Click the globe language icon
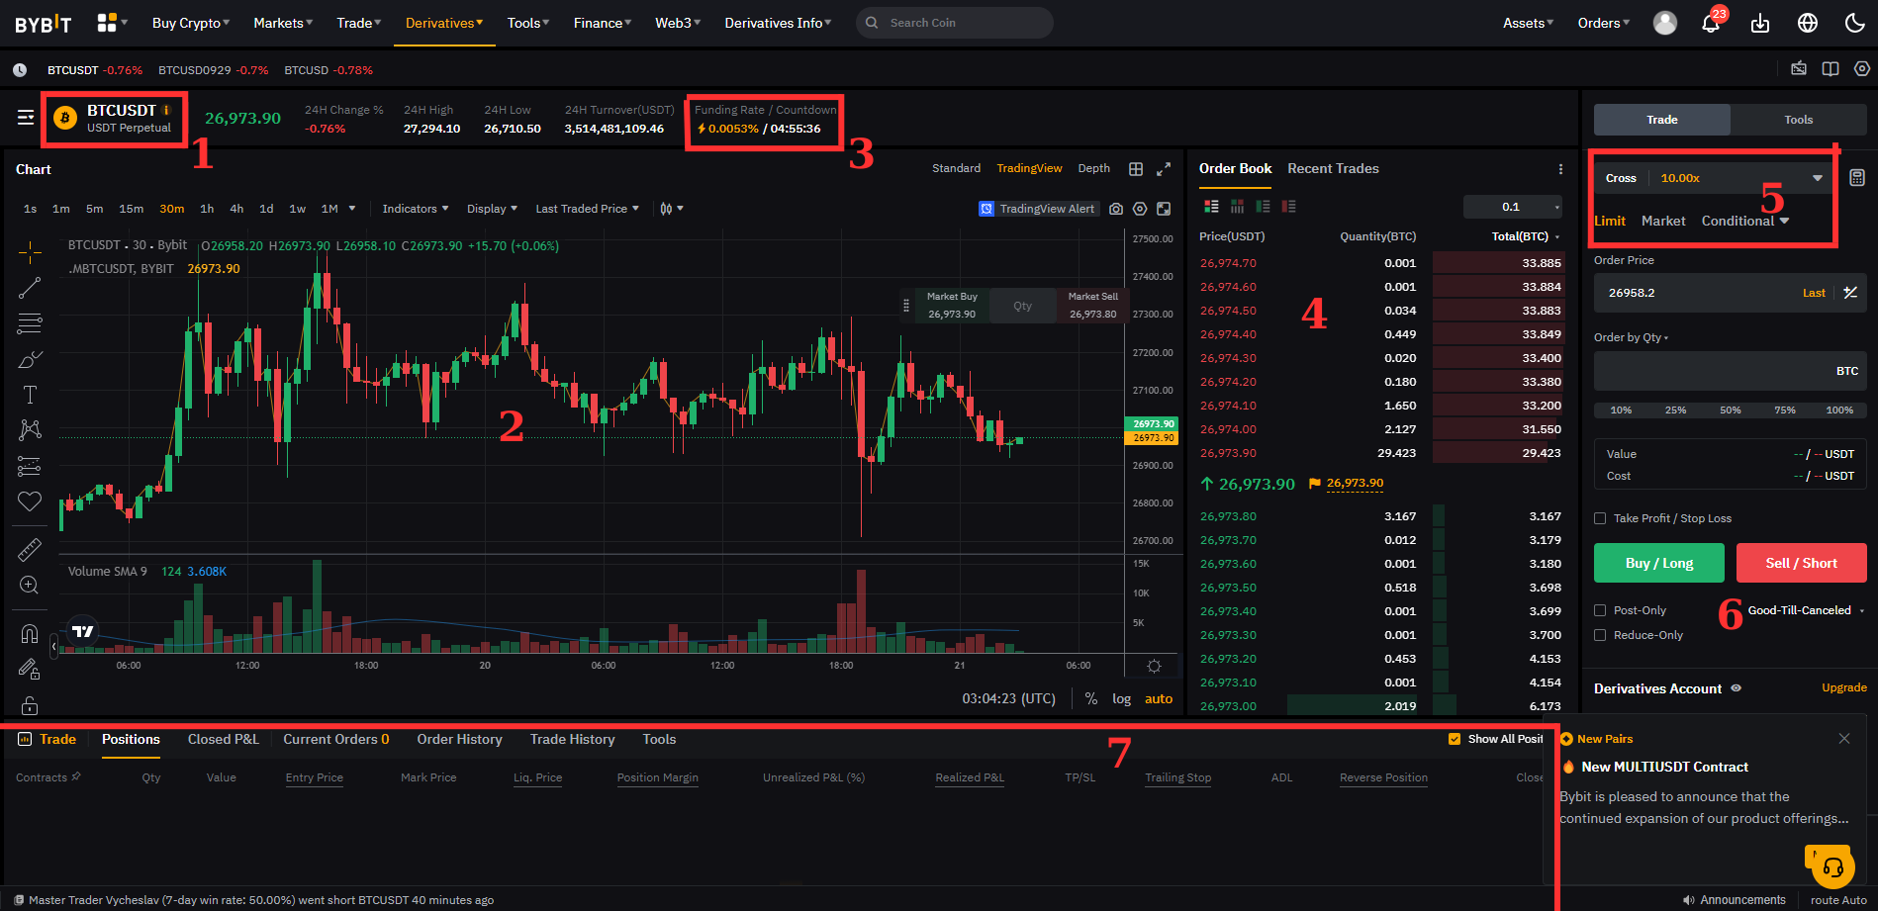The width and height of the screenshot is (1878, 911). click(x=1808, y=23)
